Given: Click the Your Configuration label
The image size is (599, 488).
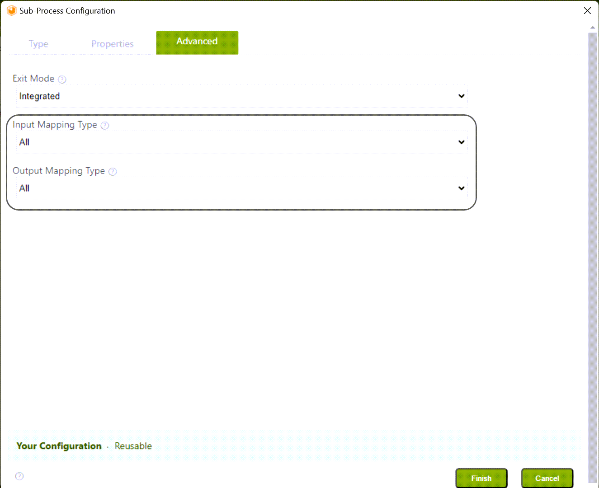Looking at the screenshot, I should [59, 446].
